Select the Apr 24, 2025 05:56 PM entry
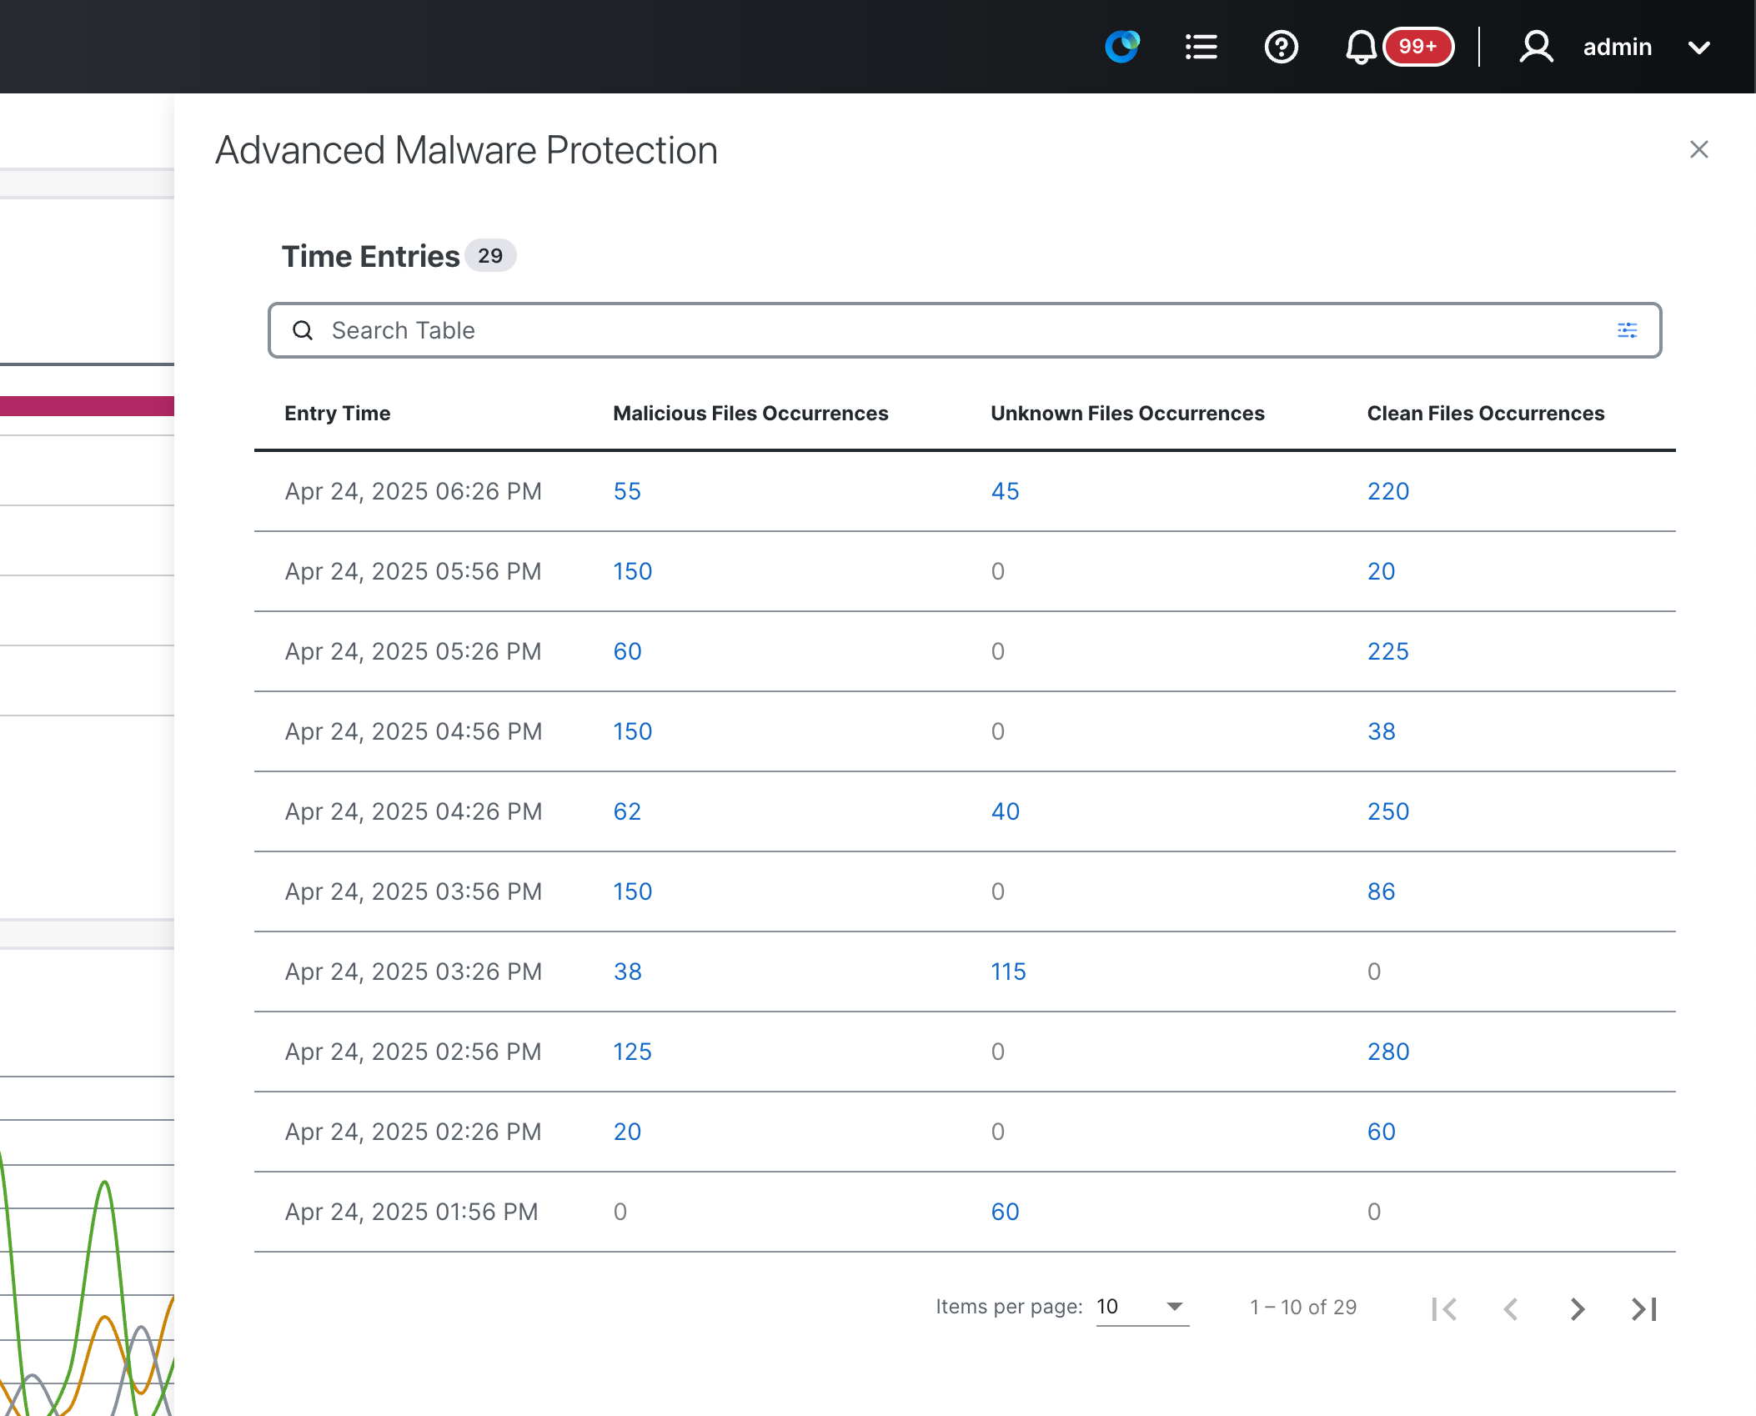This screenshot has width=1756, height=1416. coord(414,571)
